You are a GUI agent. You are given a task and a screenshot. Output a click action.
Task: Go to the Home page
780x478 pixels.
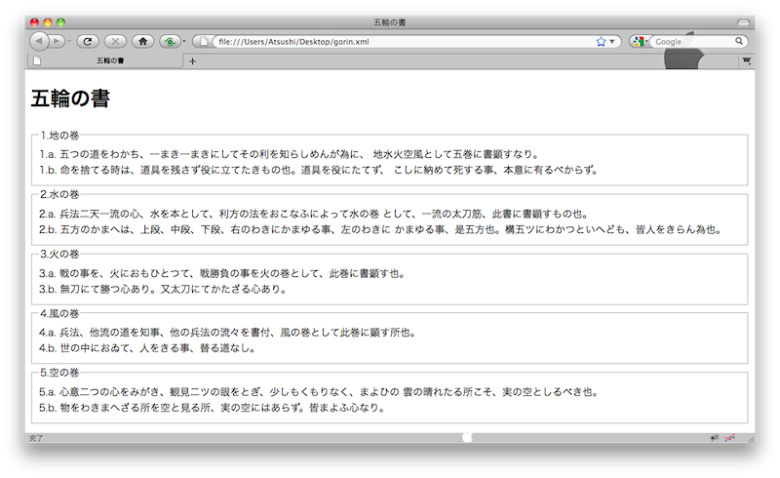[143, 41]
